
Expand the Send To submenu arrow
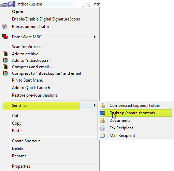(95, 105)
